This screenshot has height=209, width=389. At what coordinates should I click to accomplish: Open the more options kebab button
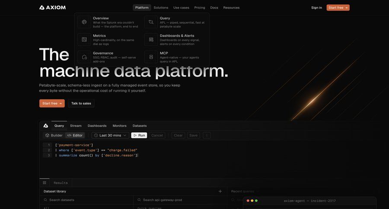pos(207,135)
